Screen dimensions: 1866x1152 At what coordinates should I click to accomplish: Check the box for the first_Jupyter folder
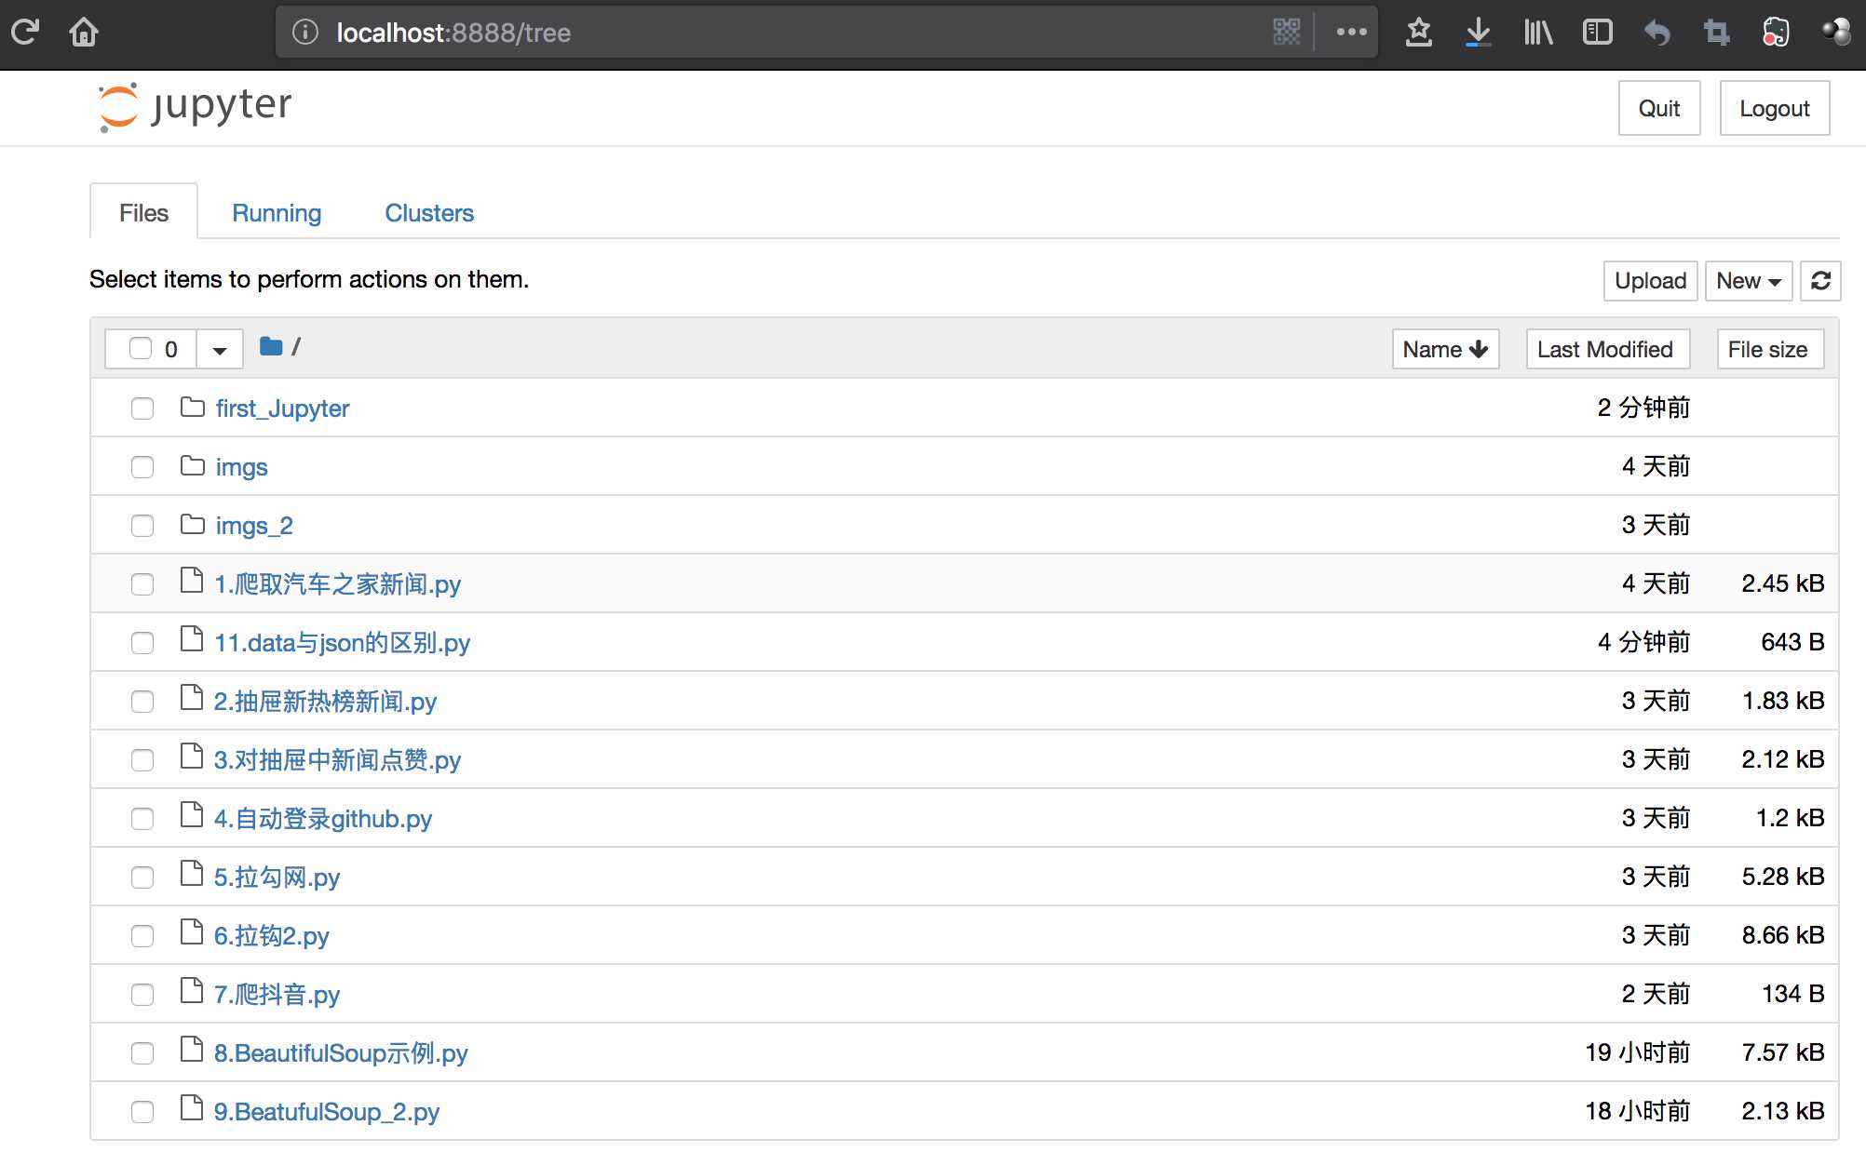pos(142,409)
